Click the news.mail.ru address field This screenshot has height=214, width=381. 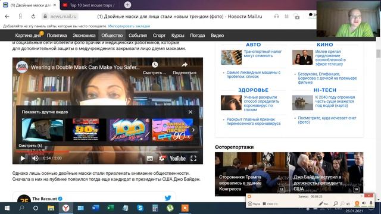[x=64, y=17]
